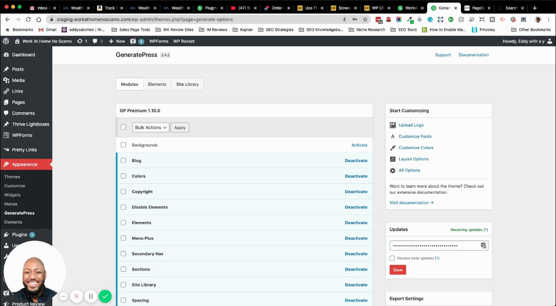
Task: Go to Links in sidebar
Action: coord(17,91)
